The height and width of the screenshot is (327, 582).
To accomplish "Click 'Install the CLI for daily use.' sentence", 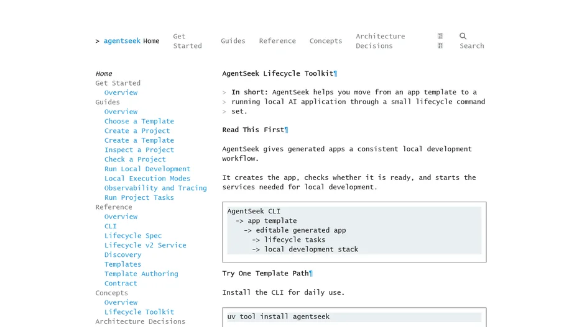I will point(283,292).
